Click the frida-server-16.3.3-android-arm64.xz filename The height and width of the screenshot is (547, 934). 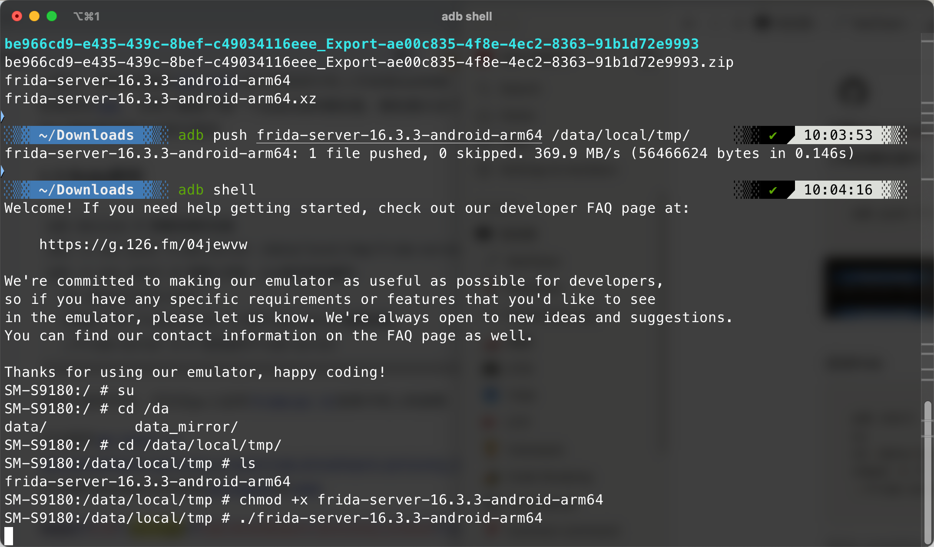[x=160, y=99]
